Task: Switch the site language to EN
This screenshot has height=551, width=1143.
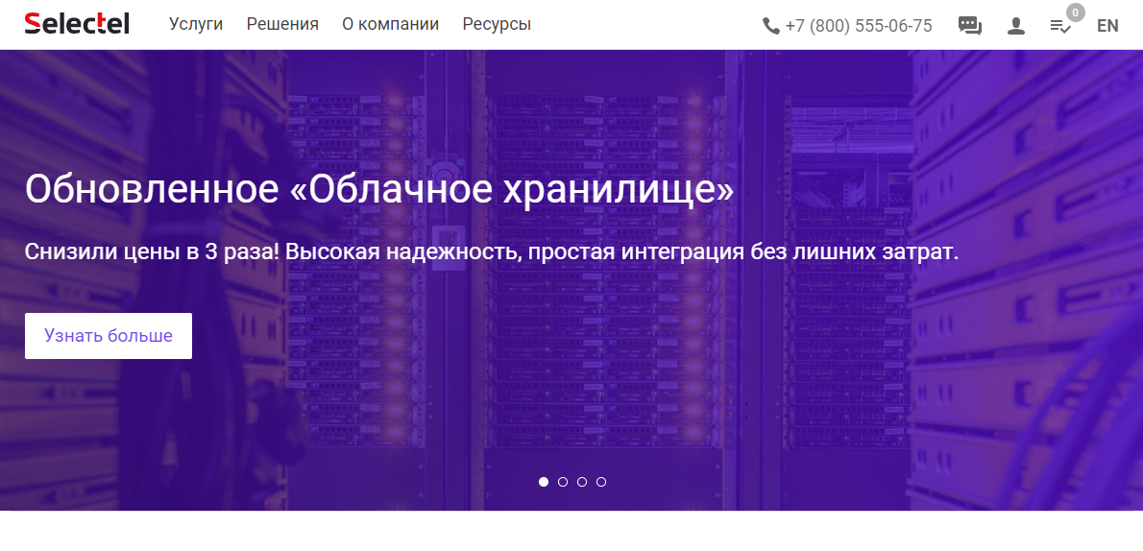Action: 1107,26
